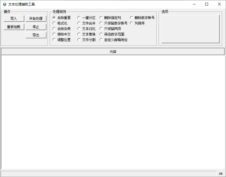226x177 pixels.
Task: Click the app icon in title bar
Action: click(x=5, y=4)
